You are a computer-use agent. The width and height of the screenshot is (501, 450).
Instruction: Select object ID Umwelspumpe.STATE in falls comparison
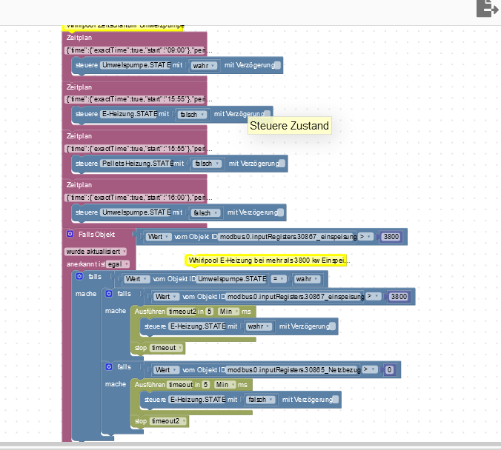pyautogui.click(x=232, y=279)
